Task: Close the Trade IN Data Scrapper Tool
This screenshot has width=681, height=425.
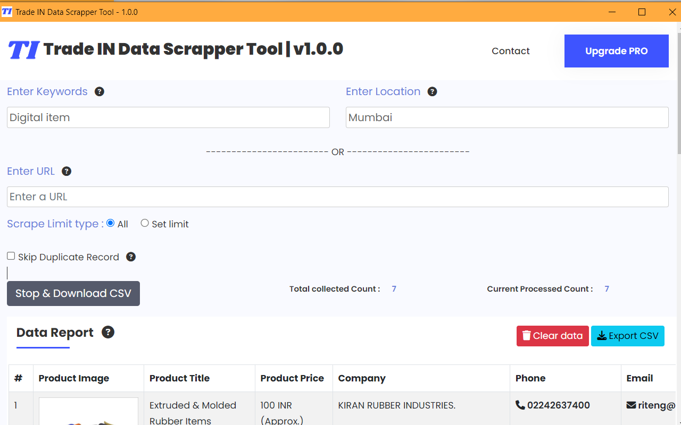Action: click(672, 12)
